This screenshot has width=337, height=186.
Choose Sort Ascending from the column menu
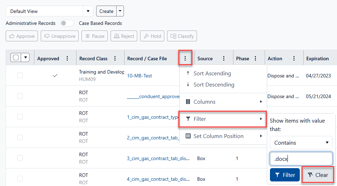(x=212, y=74)
